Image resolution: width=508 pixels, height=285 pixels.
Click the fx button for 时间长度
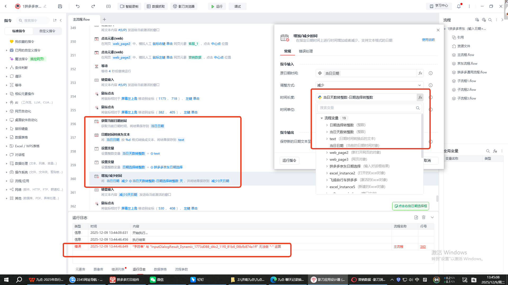pyautogui.click(x=420, y=97)
